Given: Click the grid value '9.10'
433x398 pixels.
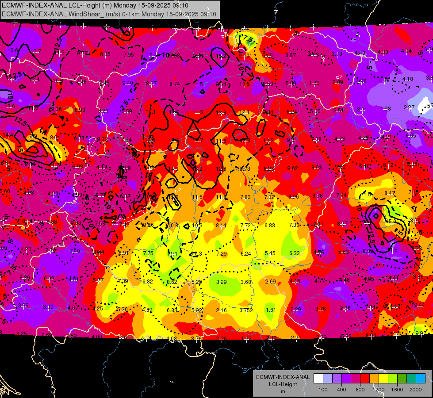Looking at the screenshot, I should click(244, 56).
